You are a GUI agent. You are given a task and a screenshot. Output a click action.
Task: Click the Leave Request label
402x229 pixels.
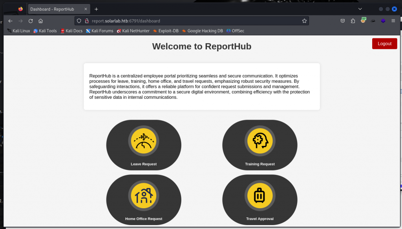pos(144,164)
